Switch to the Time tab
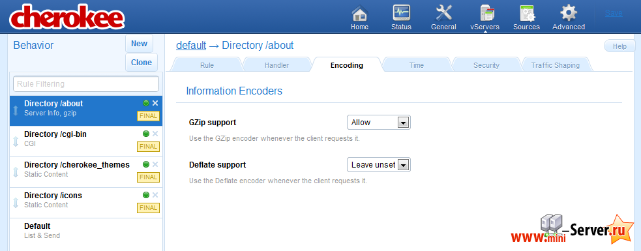Viewport: 641px width, 251px height. (417, 65)
